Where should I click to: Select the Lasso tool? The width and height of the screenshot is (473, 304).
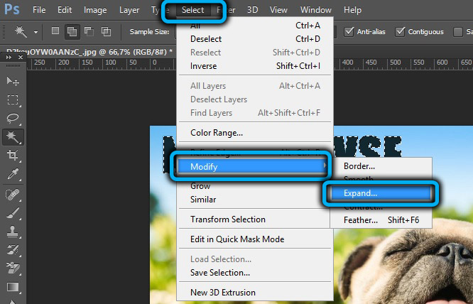pos(13,118)
